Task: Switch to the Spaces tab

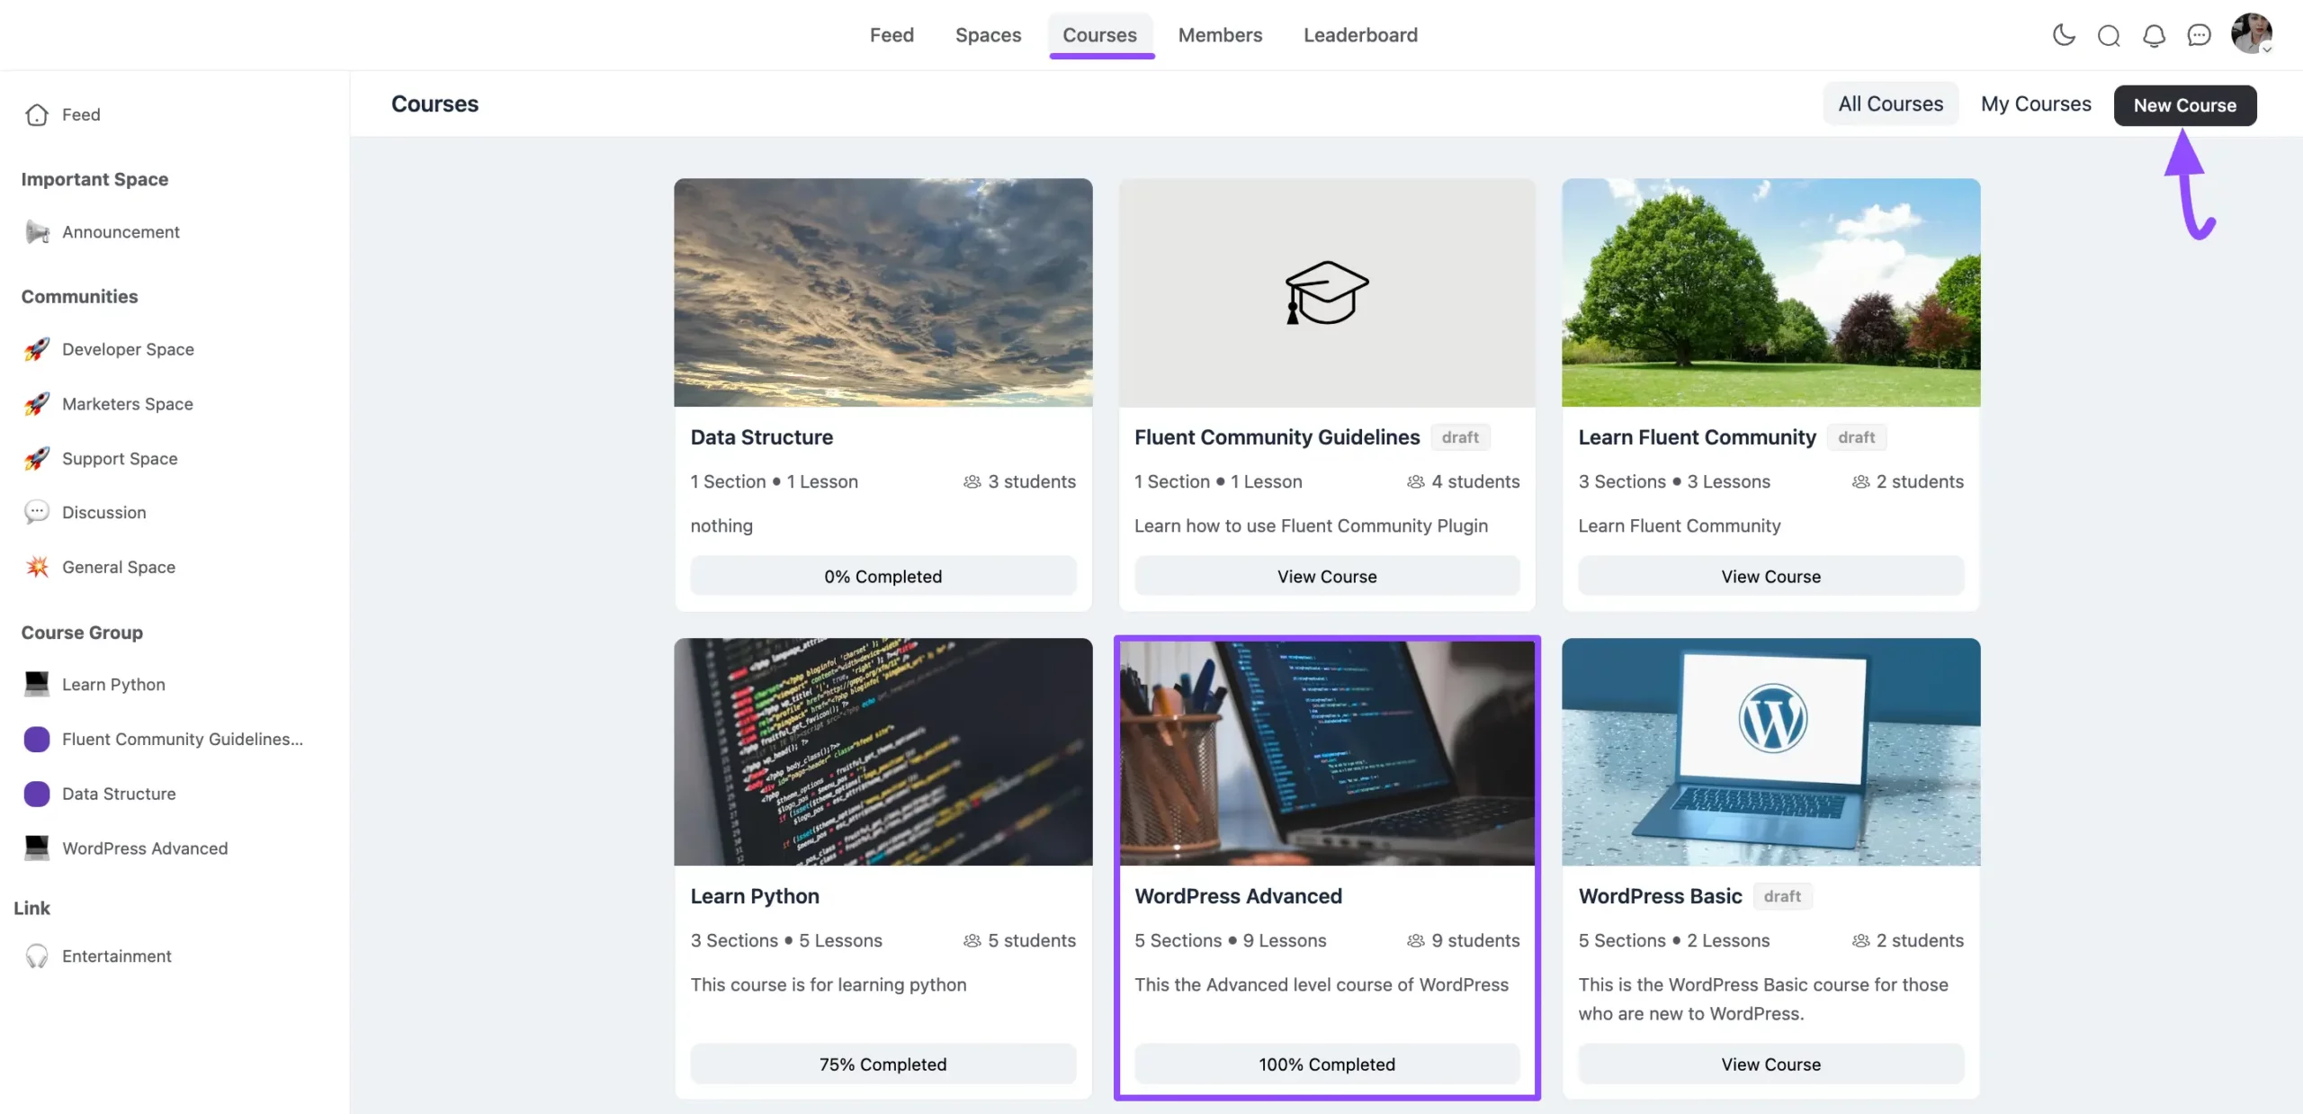Action: click(988, 35)
